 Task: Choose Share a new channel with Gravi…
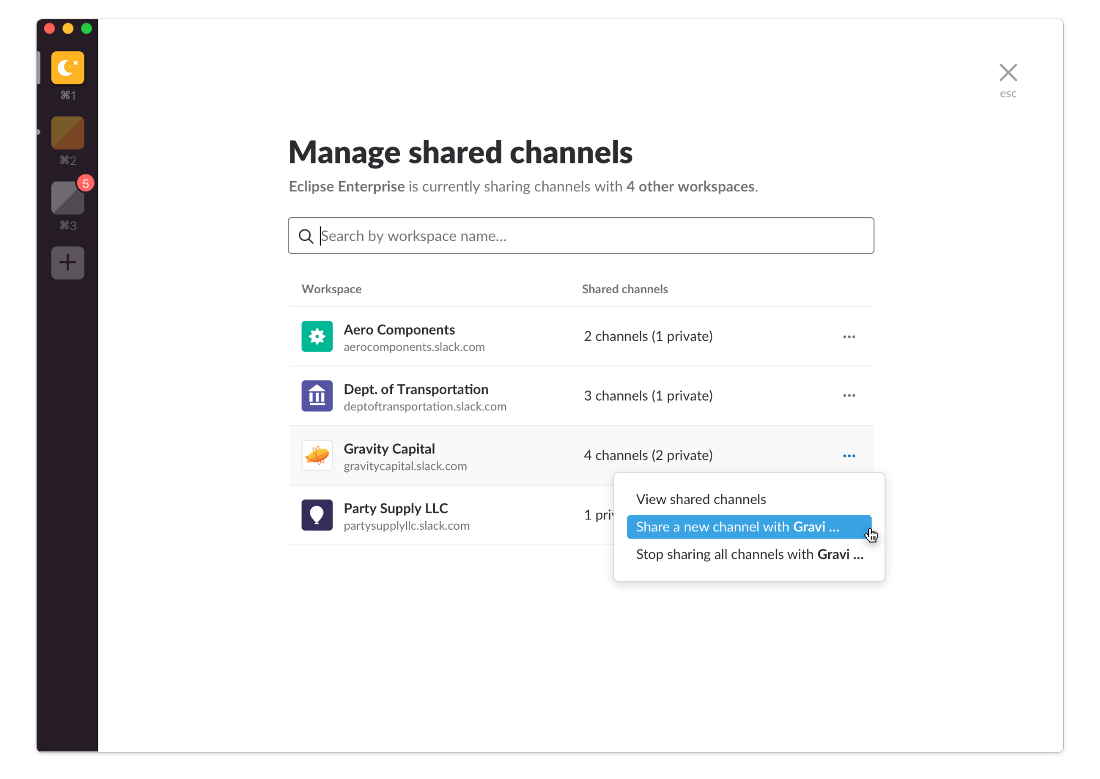[x=749, y=526]
